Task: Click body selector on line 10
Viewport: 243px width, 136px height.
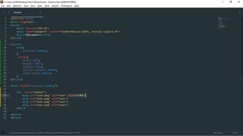Action: pyautogui.click(x=19, y=48)
